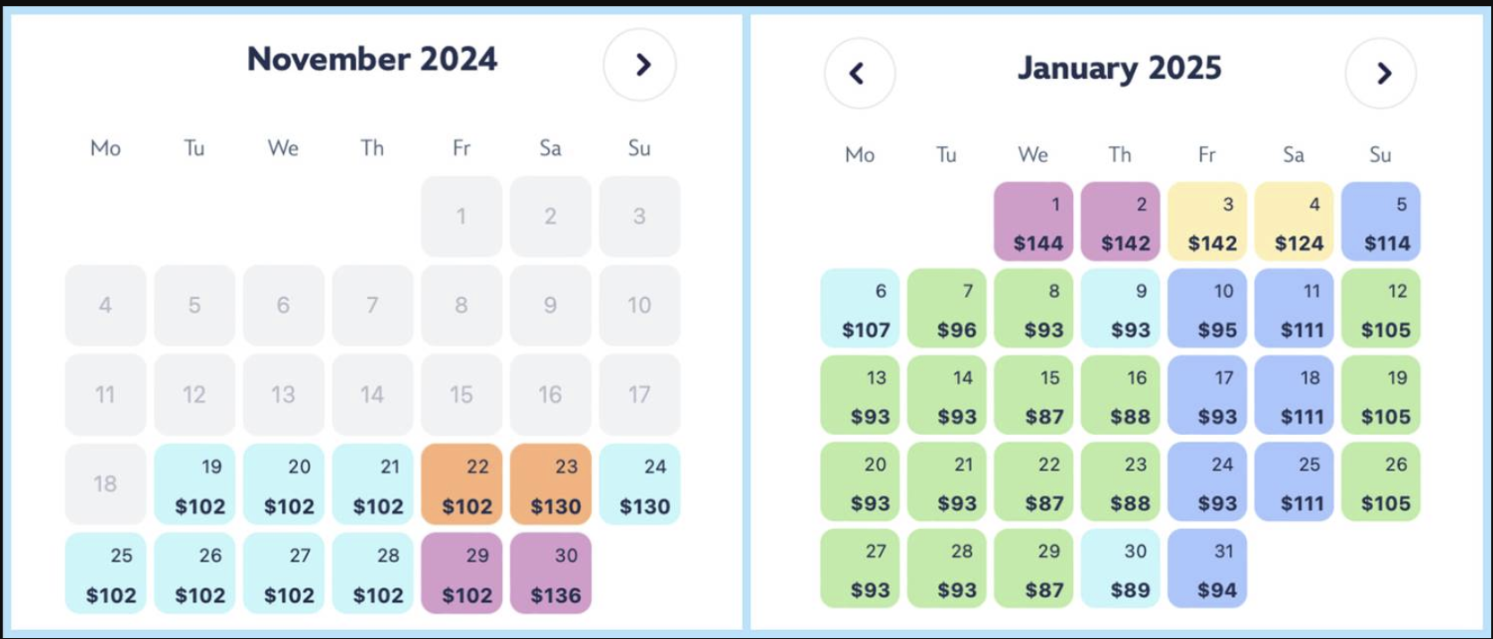Select January 1 priced at $144
This screenshot has height=639, width=1493.
(1034, 222)
